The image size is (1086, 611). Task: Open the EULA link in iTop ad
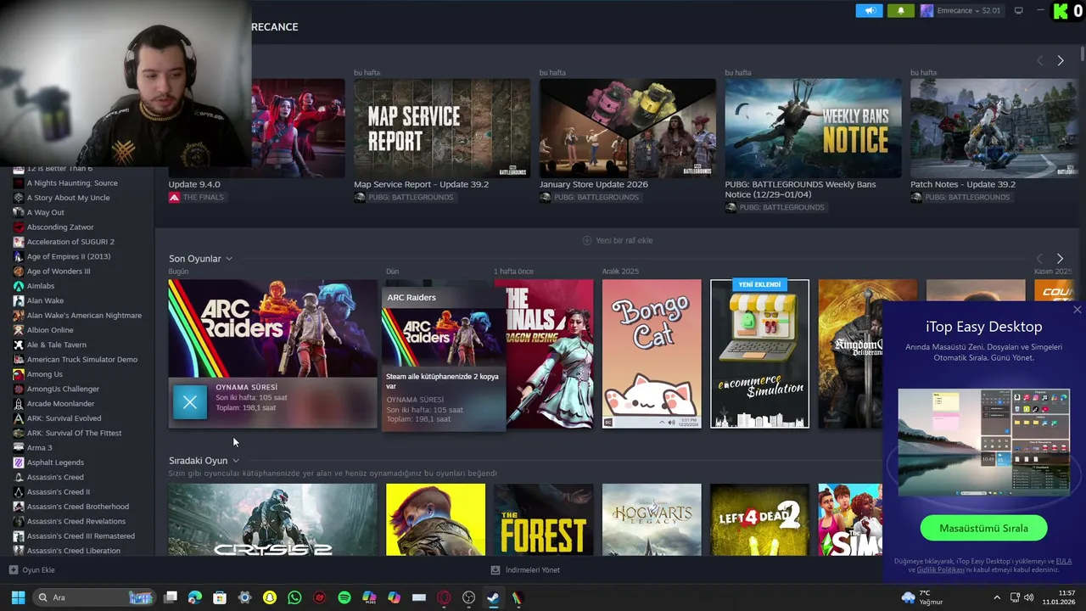(x=1064, y=561)
